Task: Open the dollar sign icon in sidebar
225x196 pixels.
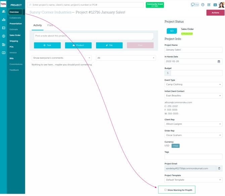Action: [x=4, y=36]
